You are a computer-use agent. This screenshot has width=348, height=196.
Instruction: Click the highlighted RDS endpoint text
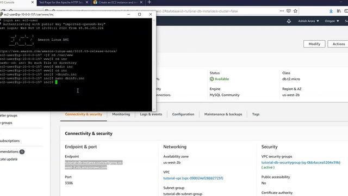click(94, 165)
